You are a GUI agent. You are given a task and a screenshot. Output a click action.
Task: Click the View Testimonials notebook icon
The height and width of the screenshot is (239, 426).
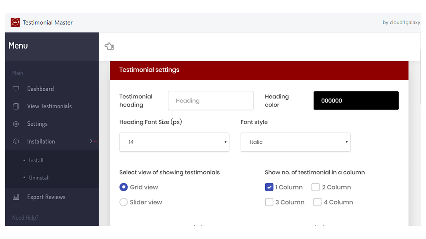(16, 106)
